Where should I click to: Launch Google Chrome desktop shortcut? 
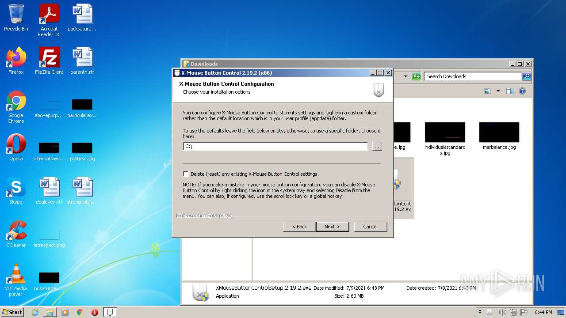tap(16, 107)
